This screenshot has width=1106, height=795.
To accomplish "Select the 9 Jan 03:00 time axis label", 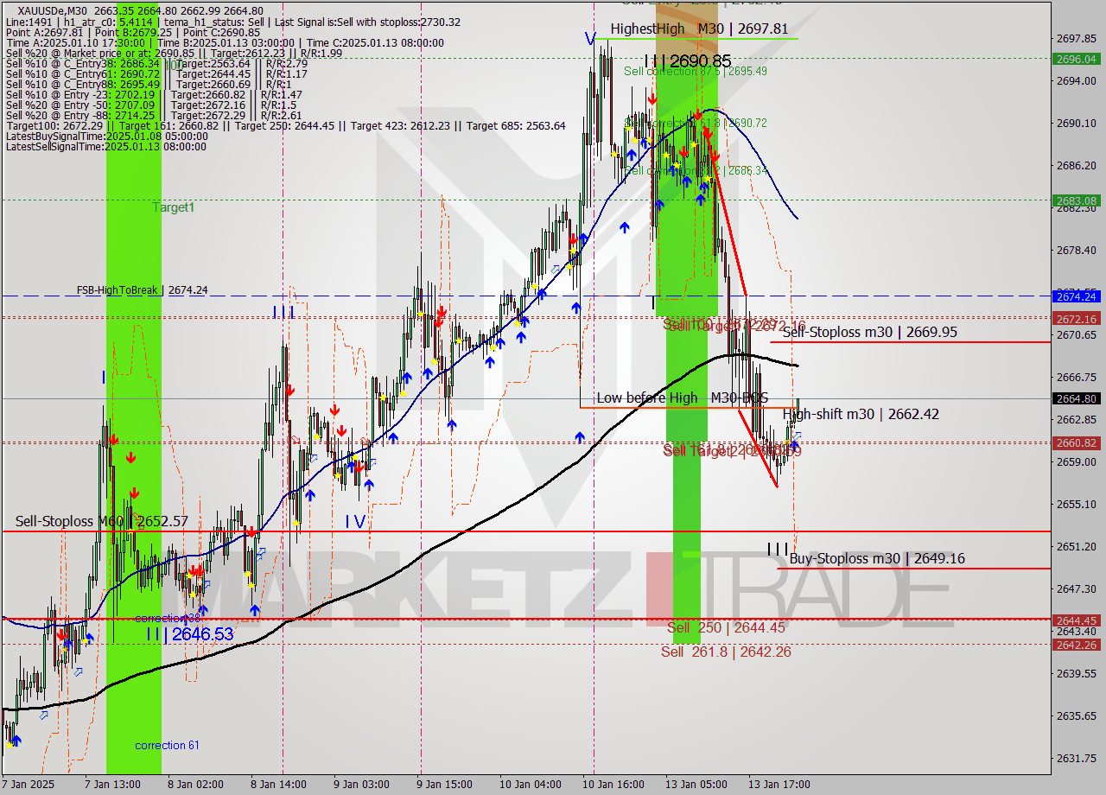I will tap(359, 785).
